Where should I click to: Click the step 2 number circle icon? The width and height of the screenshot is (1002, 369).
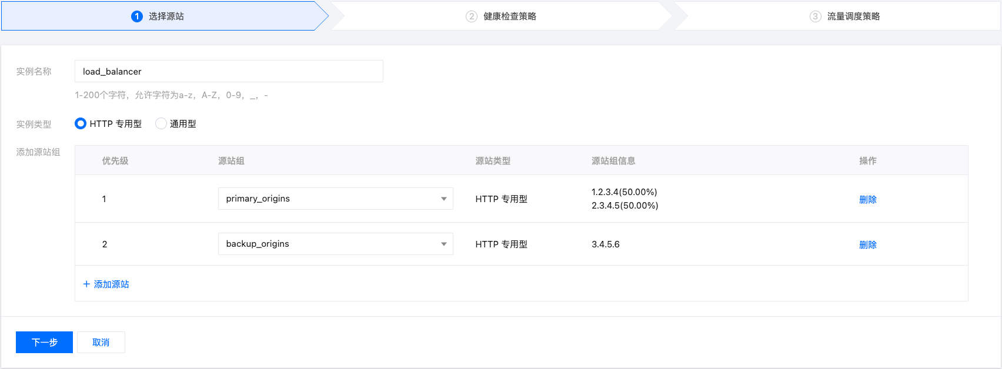pos(472,16)
